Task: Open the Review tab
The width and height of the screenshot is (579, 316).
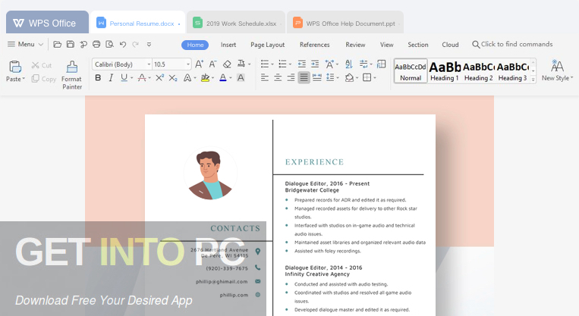Action: coord(355,45)
